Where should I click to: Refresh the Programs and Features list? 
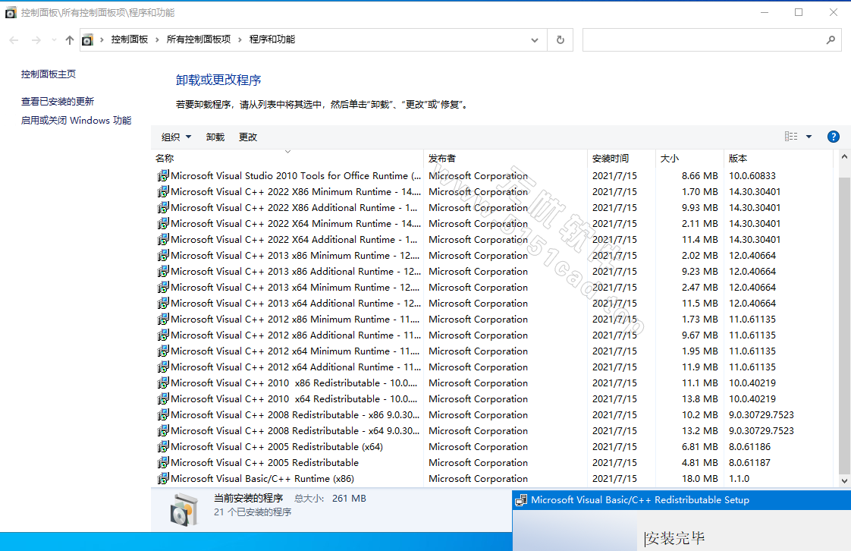click(560, 39)
